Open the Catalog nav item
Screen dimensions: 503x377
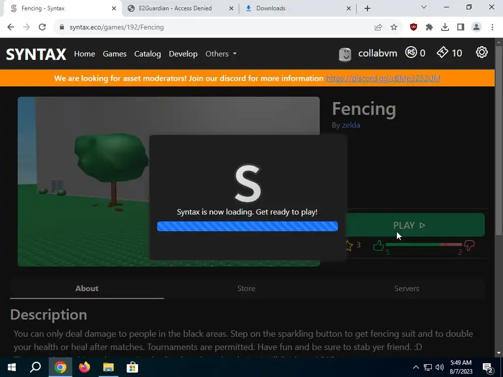click(x=147, y=54)
